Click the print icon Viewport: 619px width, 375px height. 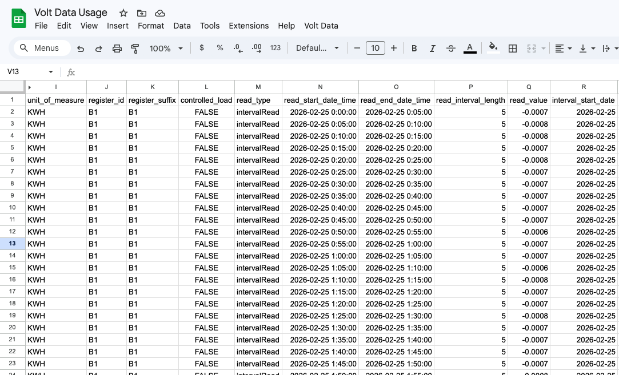pos(117,48)
